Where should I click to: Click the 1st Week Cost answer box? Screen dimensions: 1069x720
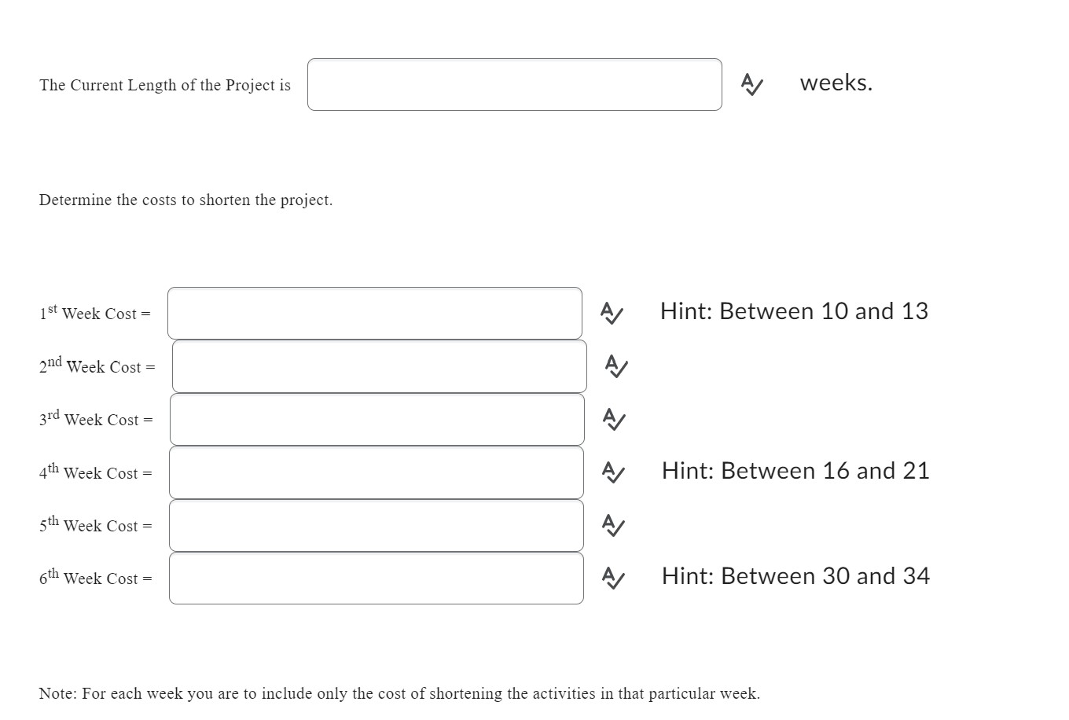tap(375, 314)
